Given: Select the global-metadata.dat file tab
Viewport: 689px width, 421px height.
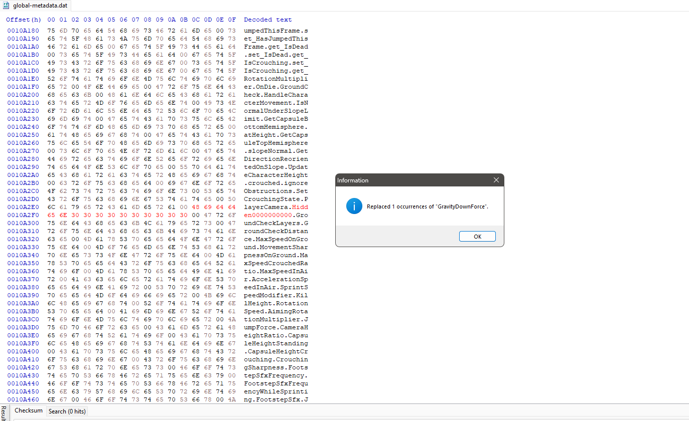Looking at the screenshot, I should (x=35, y=6).
